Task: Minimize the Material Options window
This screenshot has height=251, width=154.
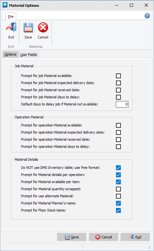Action: (x=117, y=5)
